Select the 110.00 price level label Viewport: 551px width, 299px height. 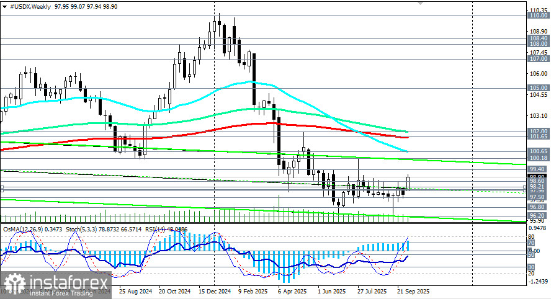coord(539,16)
